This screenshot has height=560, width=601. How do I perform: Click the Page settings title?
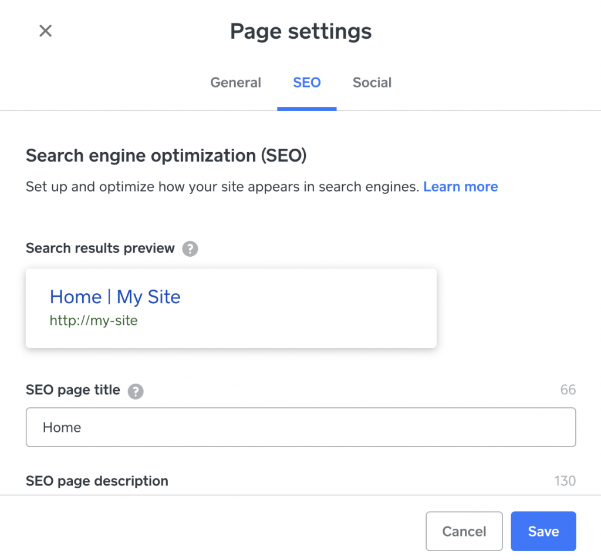coord(301,32)
